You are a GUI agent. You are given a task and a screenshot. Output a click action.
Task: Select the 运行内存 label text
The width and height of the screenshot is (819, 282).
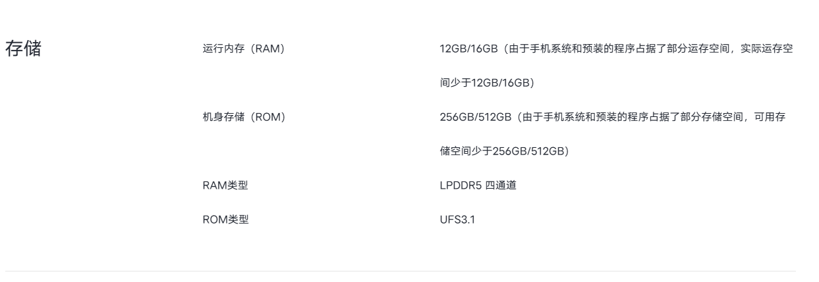[x=222, y=50]
